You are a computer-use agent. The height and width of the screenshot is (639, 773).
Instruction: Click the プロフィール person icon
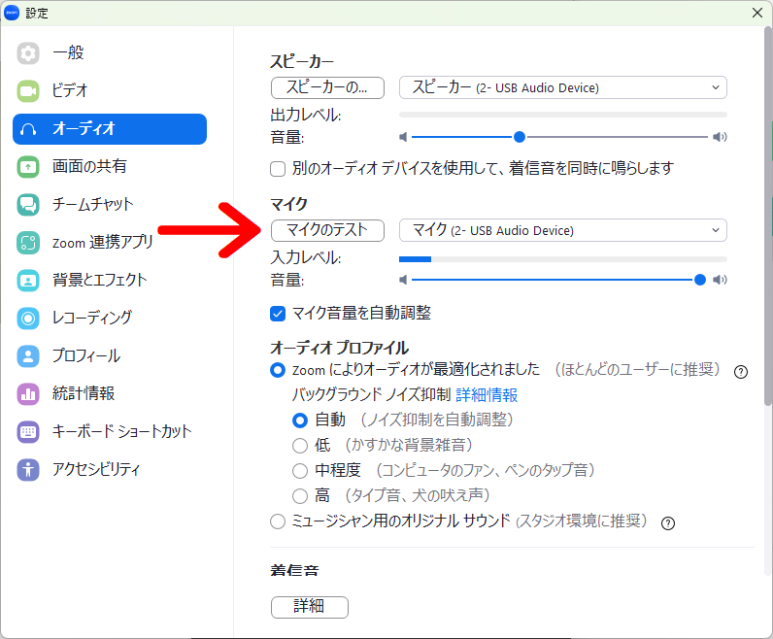point(28,356)
